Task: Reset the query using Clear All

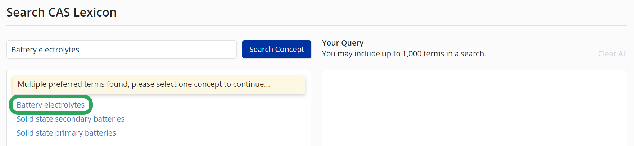Action: (612, 53)
